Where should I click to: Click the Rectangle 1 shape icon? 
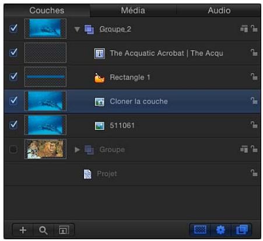(99, 78)
